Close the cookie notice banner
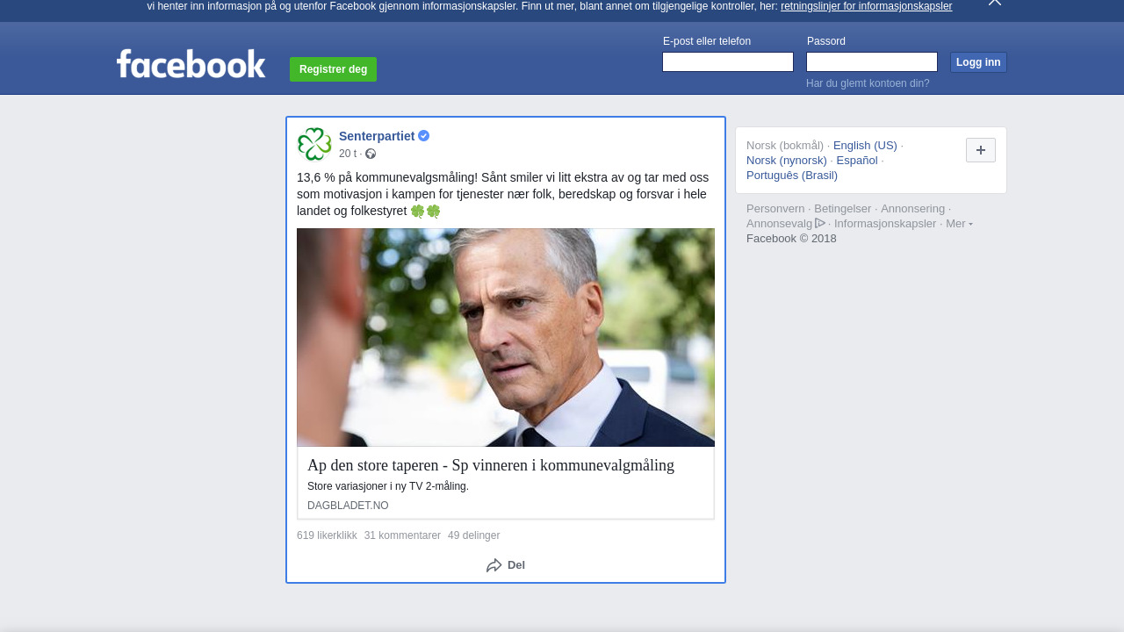 coord(995,3)
